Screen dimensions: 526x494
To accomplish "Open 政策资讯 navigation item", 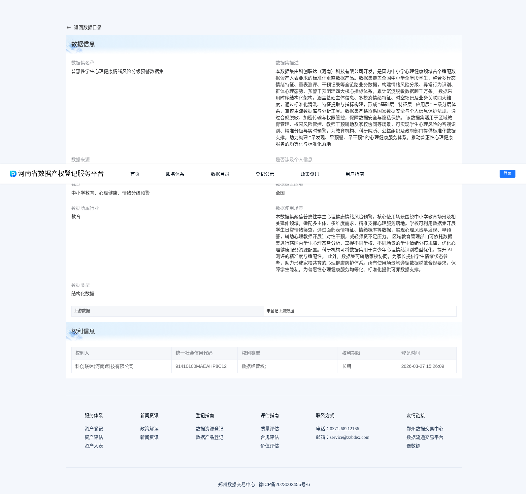I will click(310, 174).
